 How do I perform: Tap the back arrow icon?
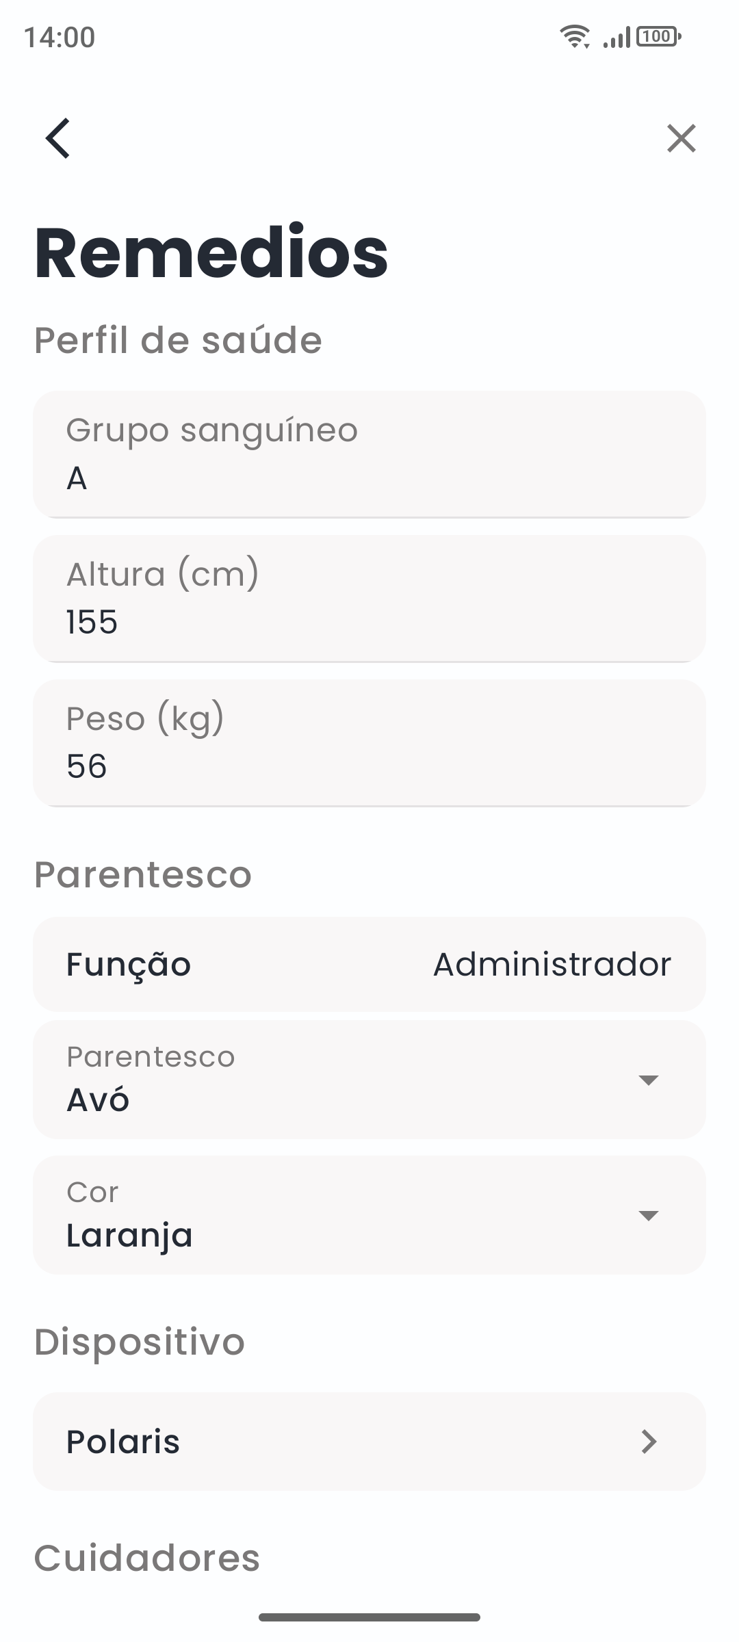[58, 138]
